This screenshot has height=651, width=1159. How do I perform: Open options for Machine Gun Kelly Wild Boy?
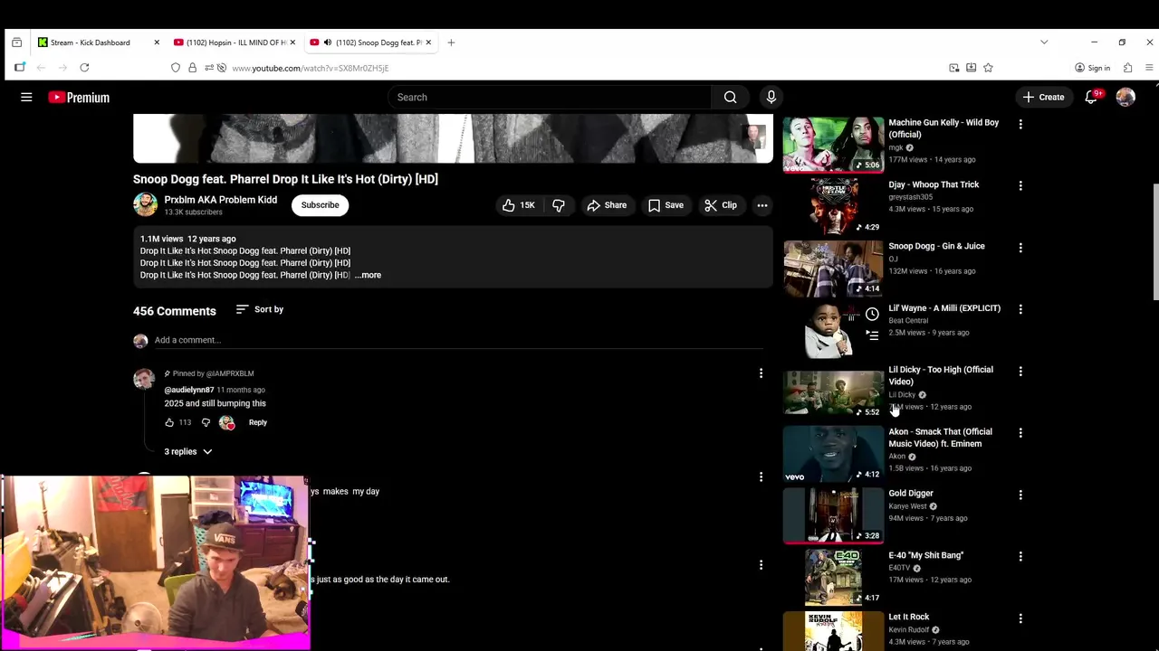pos(1020,124)
